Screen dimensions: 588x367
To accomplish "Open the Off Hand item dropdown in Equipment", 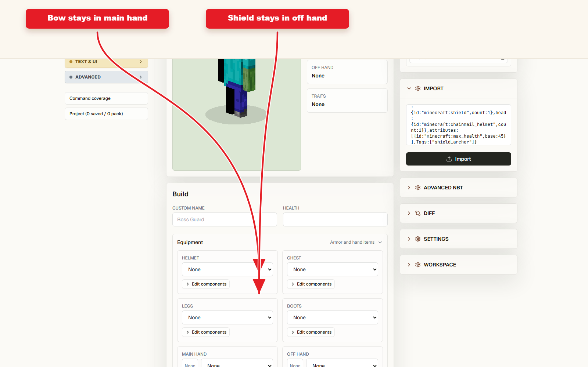I will point(342,363).
